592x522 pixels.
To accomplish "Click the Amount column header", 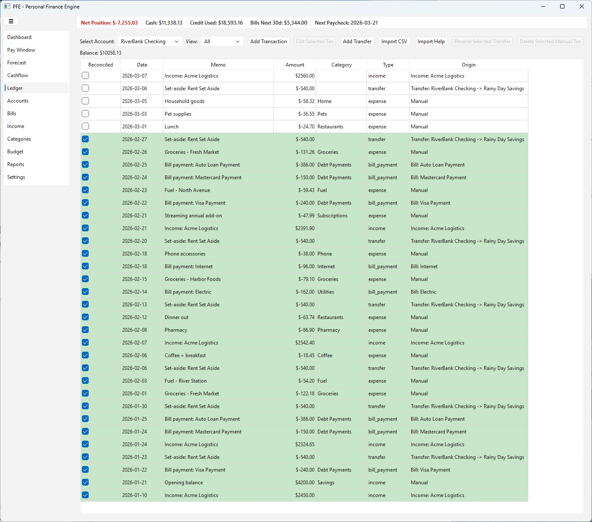I will pos(295,64).
